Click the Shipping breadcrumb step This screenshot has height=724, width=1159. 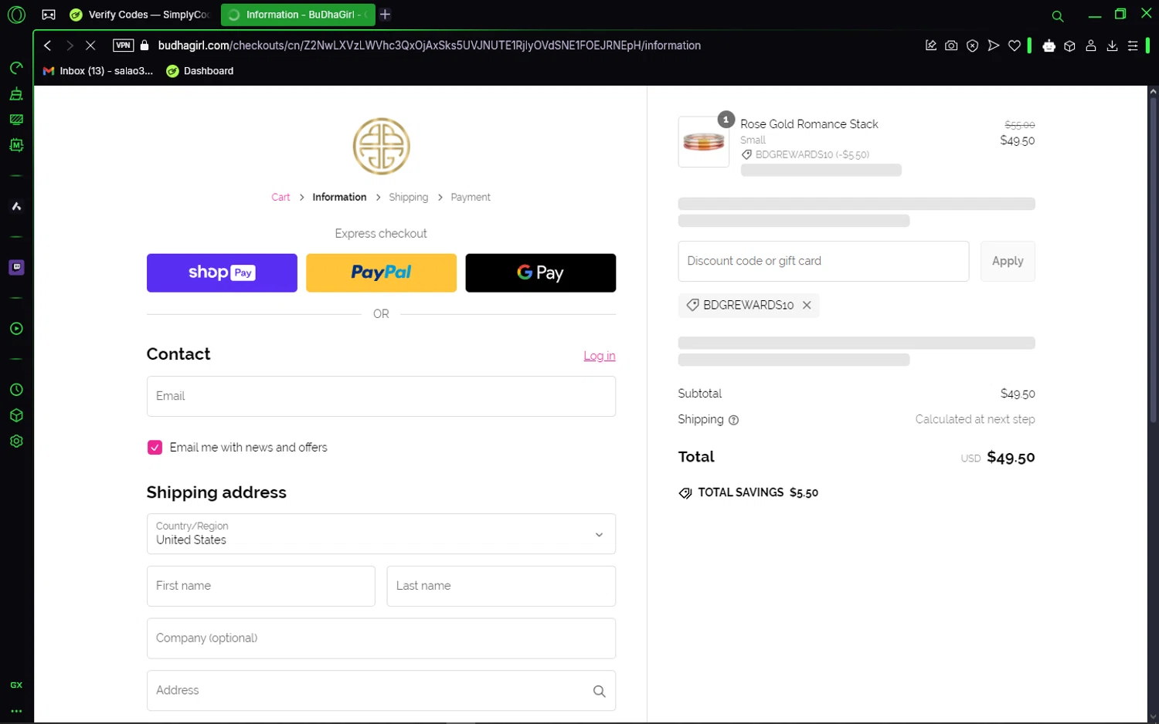pos(409,198)
